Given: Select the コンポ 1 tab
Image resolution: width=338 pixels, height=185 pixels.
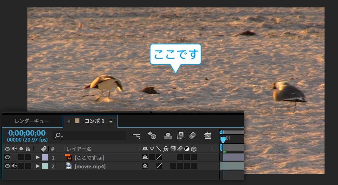Looking at the screenshot, I should pos(94,121).
